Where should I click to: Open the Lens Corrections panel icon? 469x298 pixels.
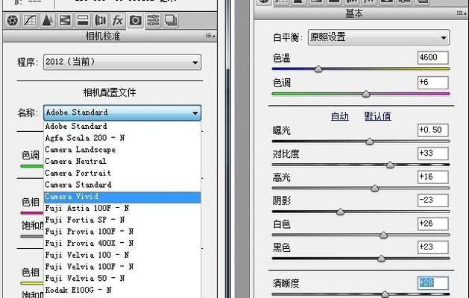pos(100,21)
